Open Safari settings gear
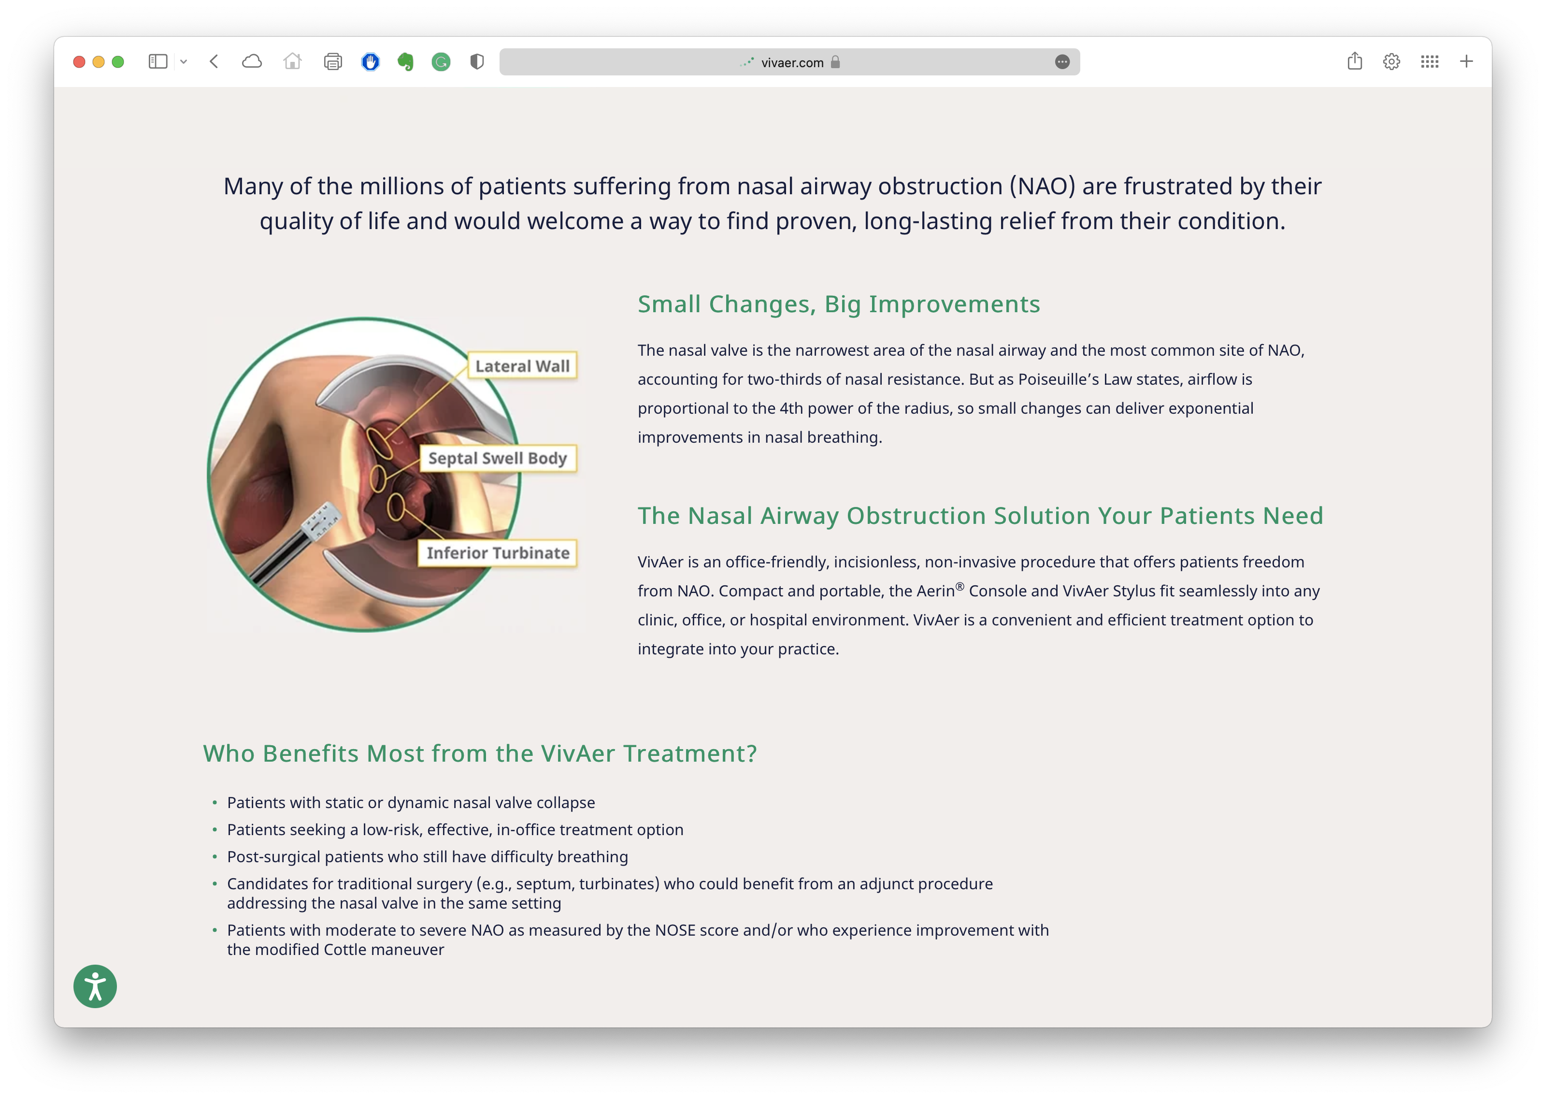 (1391, 61)
